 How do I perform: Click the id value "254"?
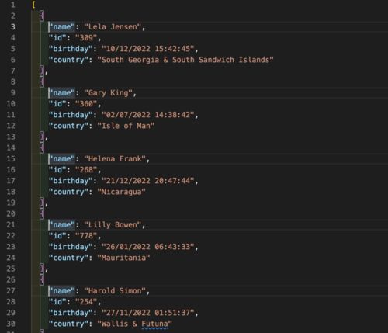click(x=86, y=302)
